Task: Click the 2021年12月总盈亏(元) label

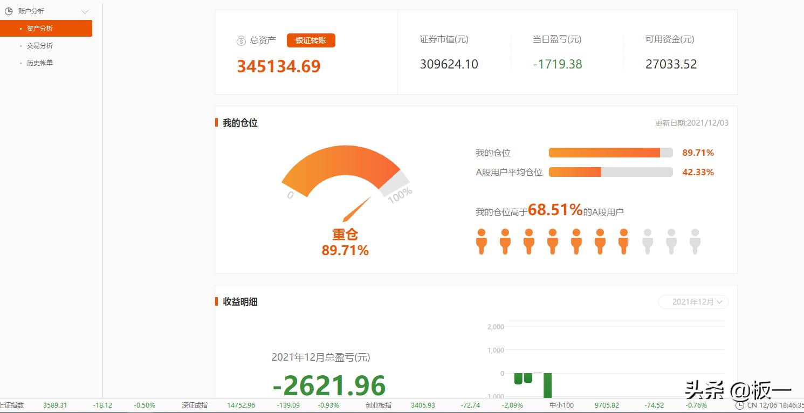Action: 321,357
